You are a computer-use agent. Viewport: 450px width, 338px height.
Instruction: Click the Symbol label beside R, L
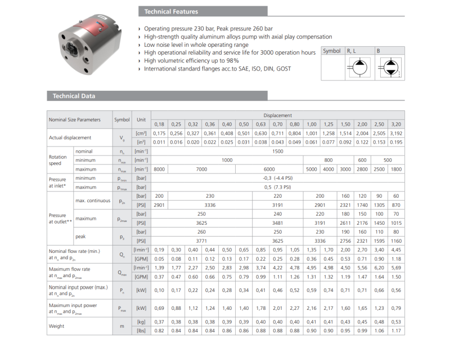pos(331,51)
